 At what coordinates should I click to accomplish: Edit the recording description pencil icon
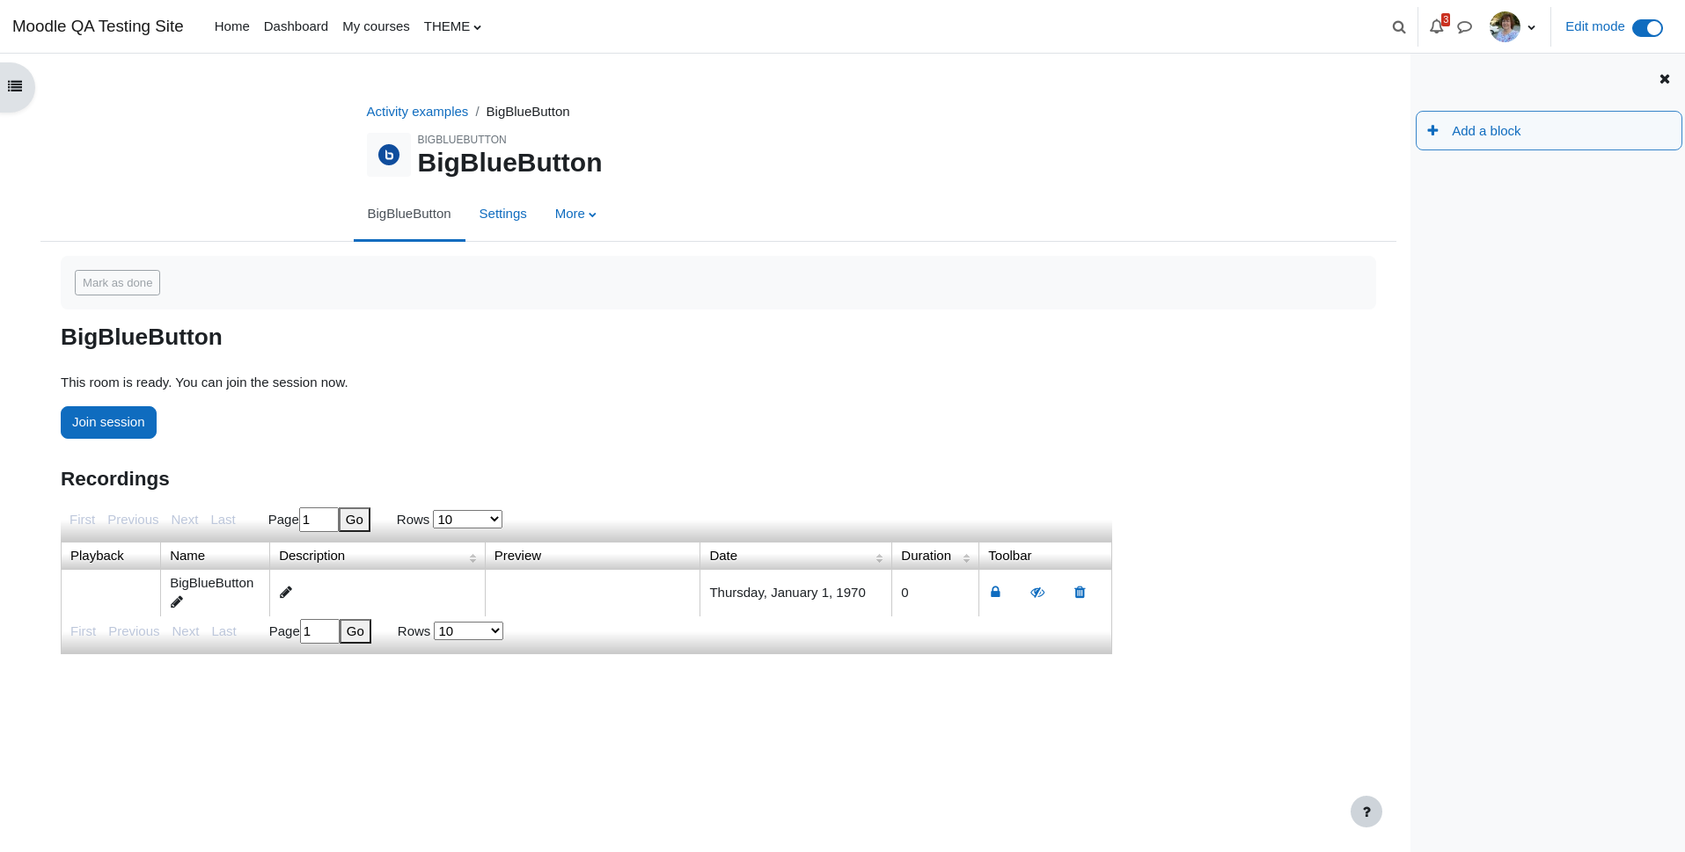coord(286,593)
